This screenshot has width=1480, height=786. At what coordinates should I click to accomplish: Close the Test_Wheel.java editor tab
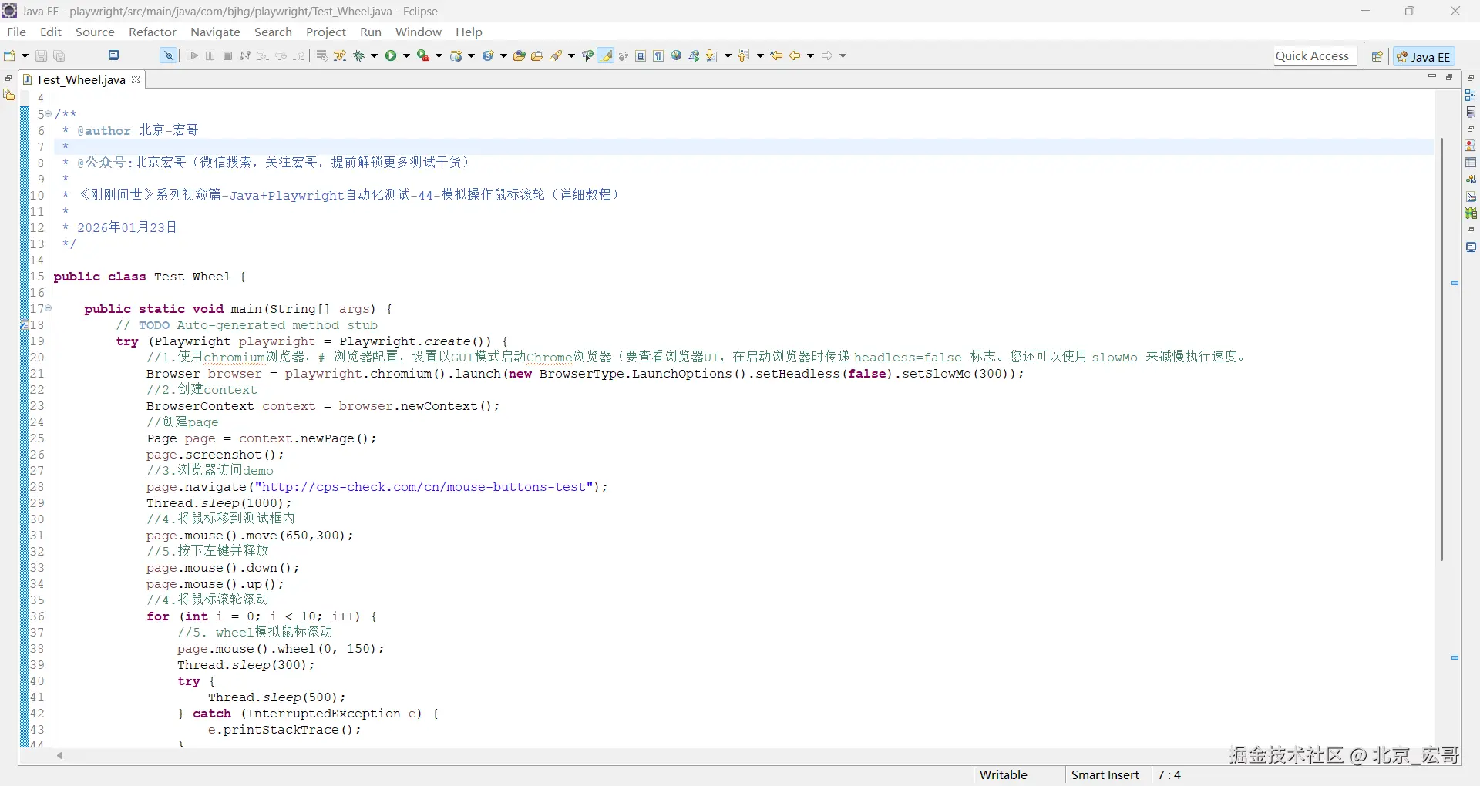point(136,79)
